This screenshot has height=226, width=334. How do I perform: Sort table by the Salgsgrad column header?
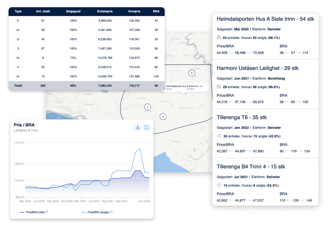click(x=73, y=11)
